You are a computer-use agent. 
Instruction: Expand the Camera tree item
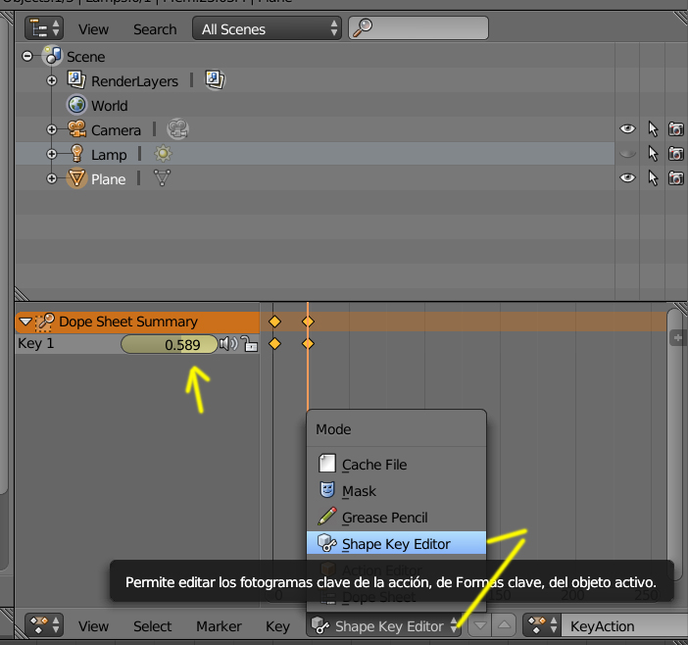coord(52,129)
